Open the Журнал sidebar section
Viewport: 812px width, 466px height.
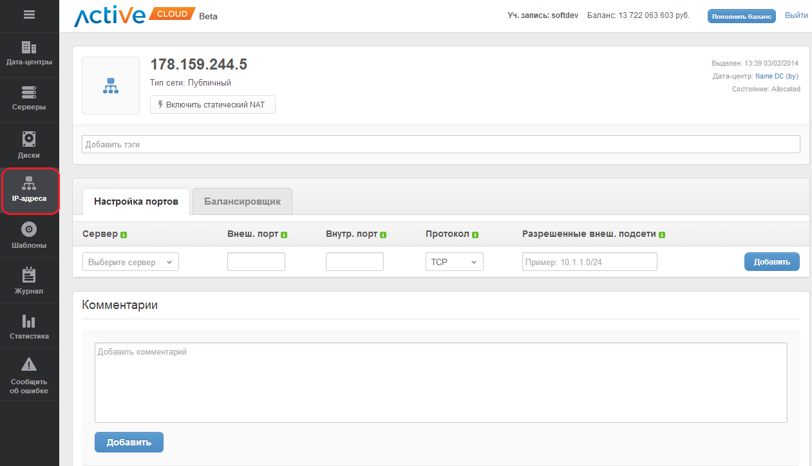[x=29, y=281]
